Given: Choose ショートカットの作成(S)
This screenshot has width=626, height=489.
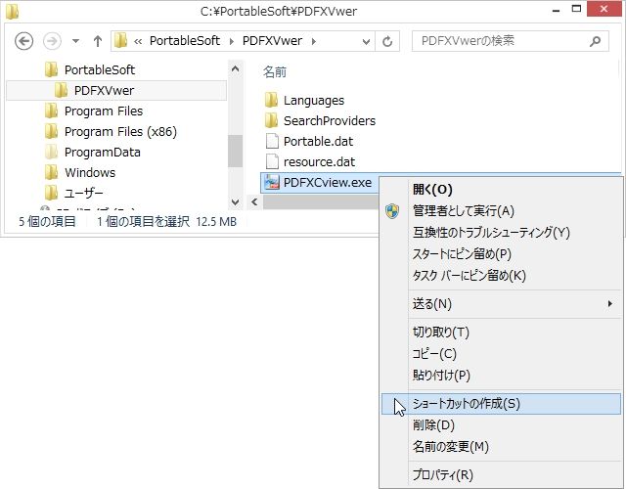Looking at the screenshot, I should tap(501, 404).
